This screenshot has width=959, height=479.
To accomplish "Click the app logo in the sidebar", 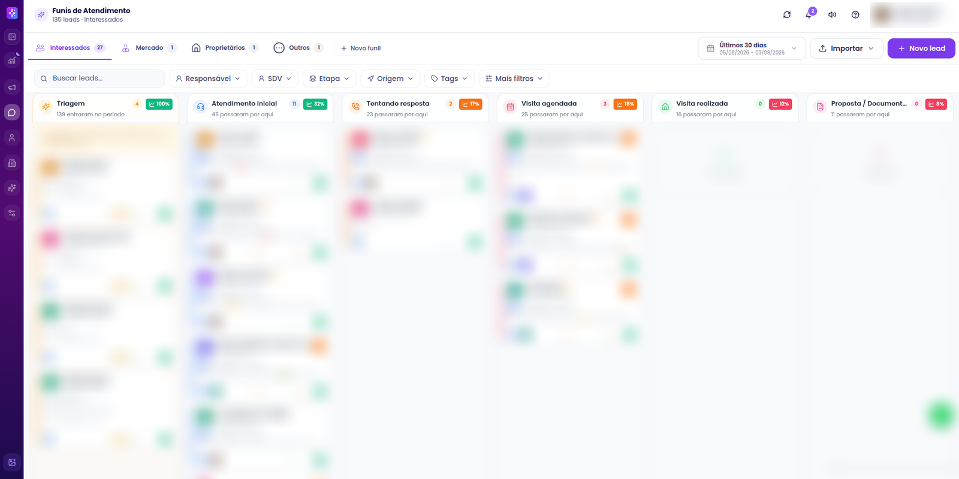I will [x=12, y=13].
